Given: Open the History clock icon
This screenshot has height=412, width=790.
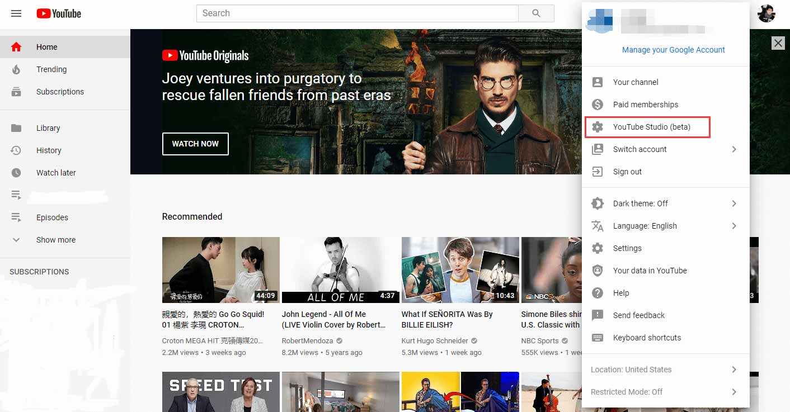Looking at the screenshot, I should coord(16,150).
